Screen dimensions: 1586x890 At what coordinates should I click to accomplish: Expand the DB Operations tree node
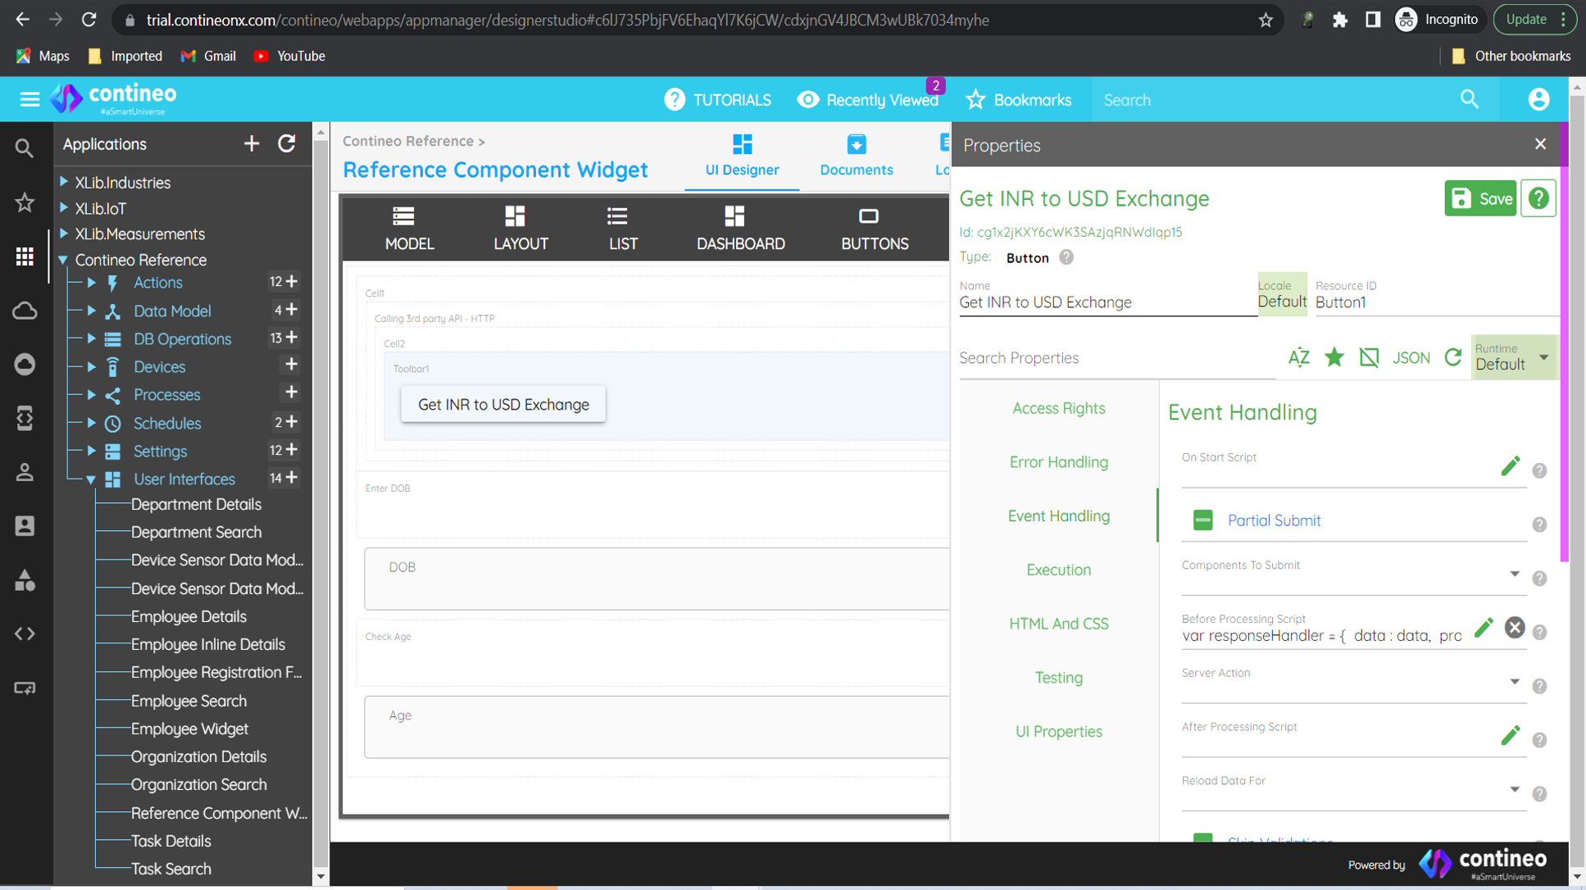(92, 338)
